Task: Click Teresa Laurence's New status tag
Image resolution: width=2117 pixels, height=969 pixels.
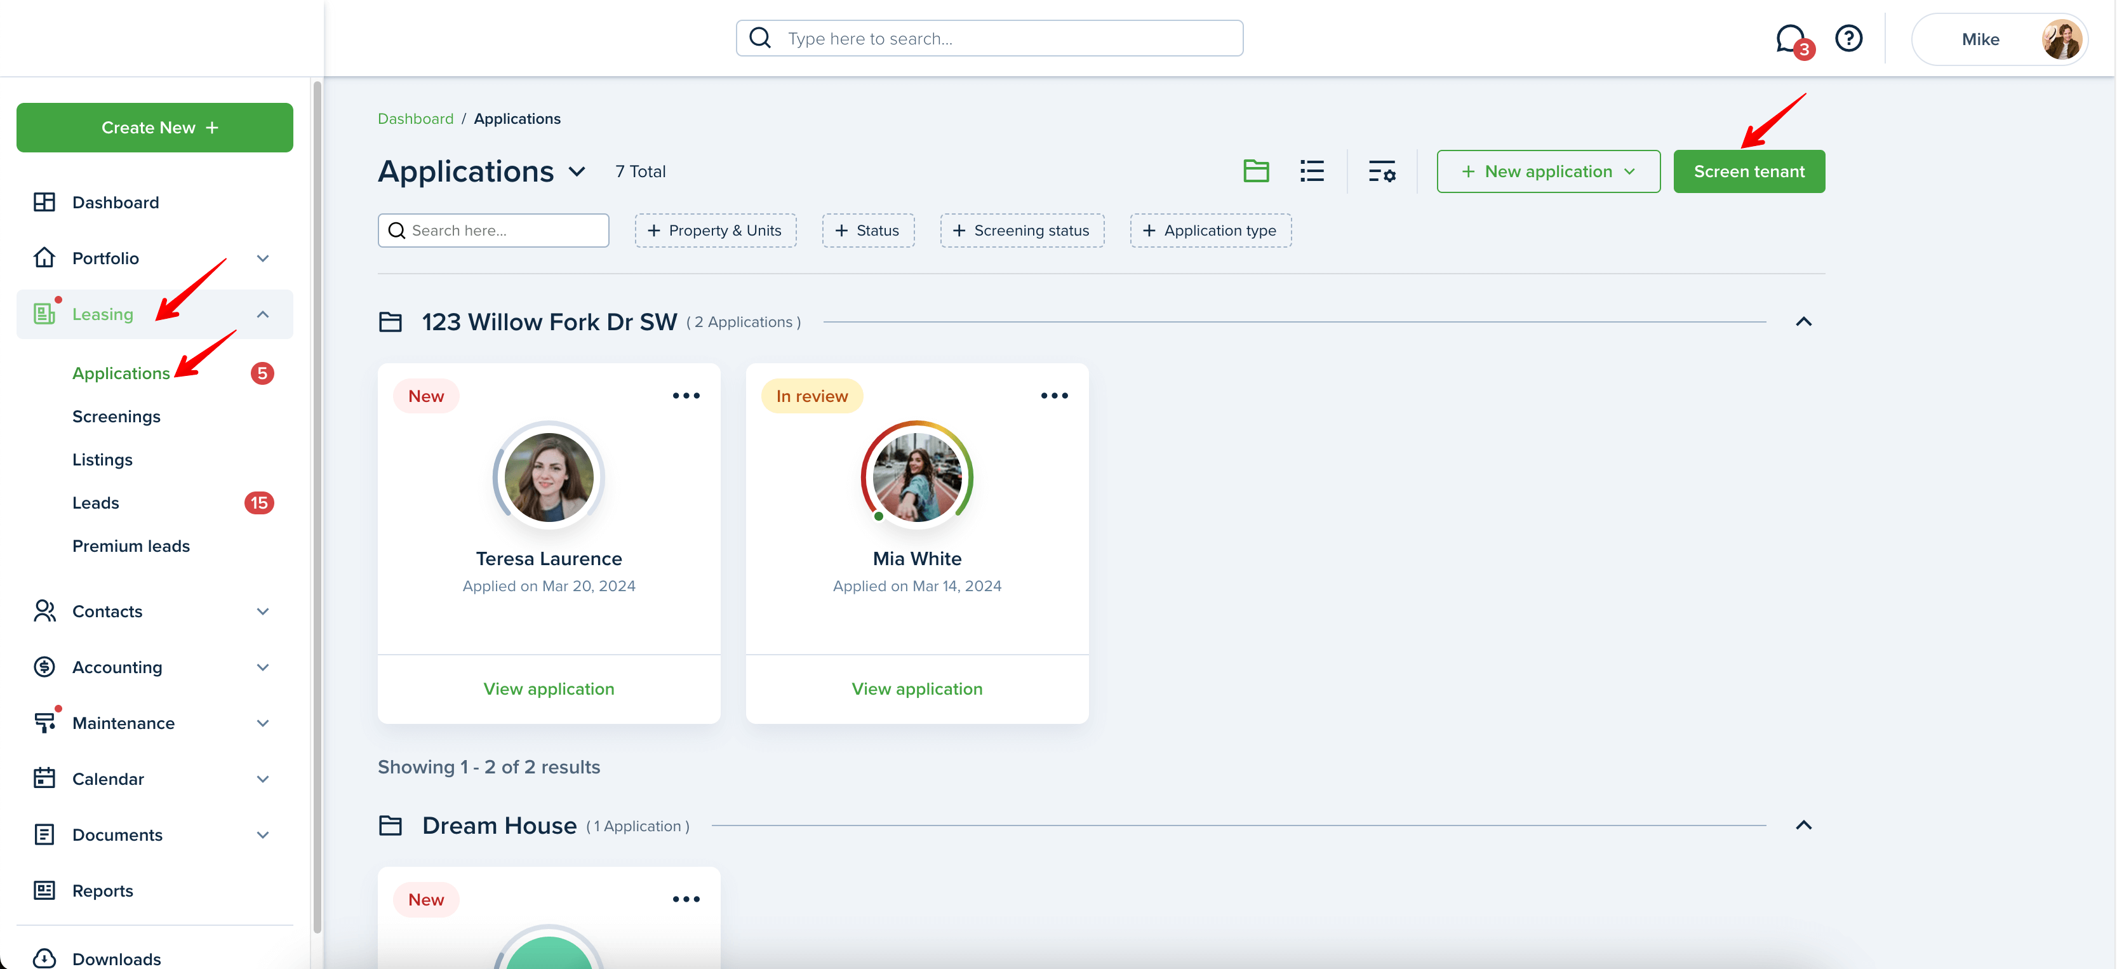Action: click(425, 396)
